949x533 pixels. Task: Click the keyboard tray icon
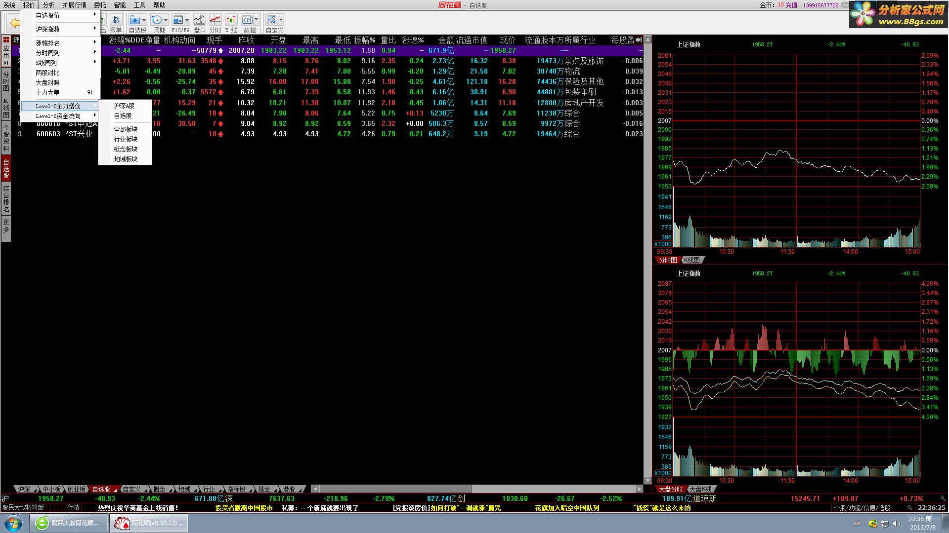(858, 524)
